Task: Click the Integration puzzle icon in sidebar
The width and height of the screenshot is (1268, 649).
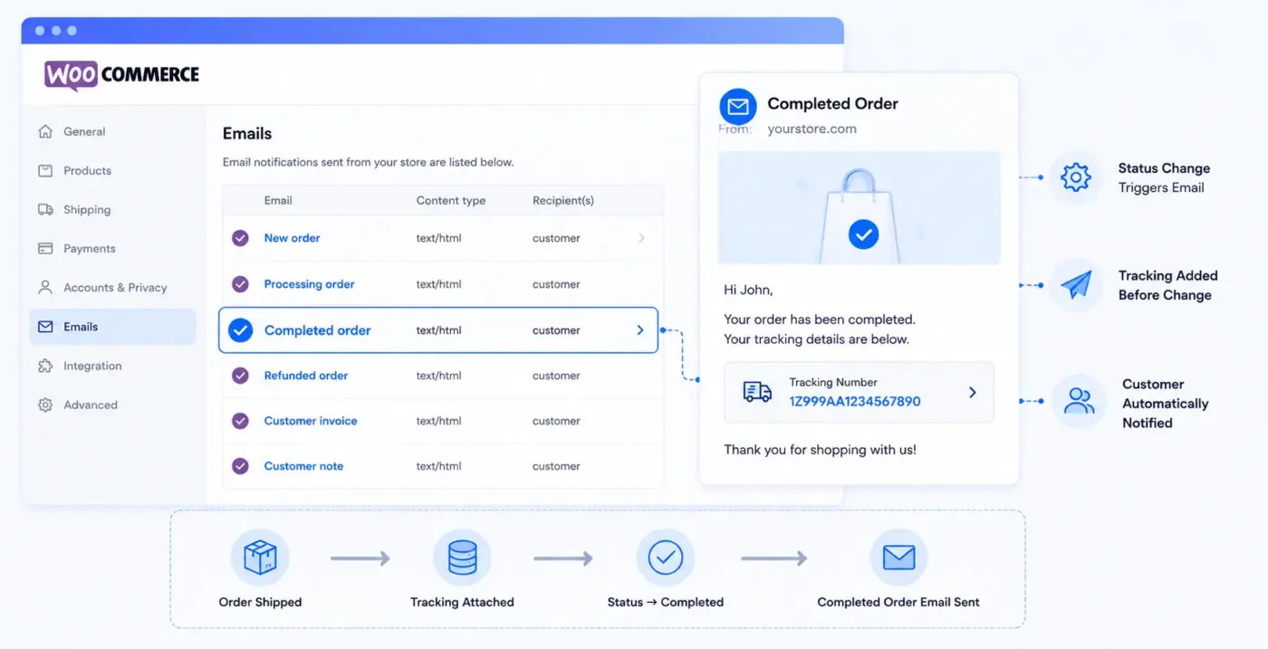Action: click(x=45, y=366)
